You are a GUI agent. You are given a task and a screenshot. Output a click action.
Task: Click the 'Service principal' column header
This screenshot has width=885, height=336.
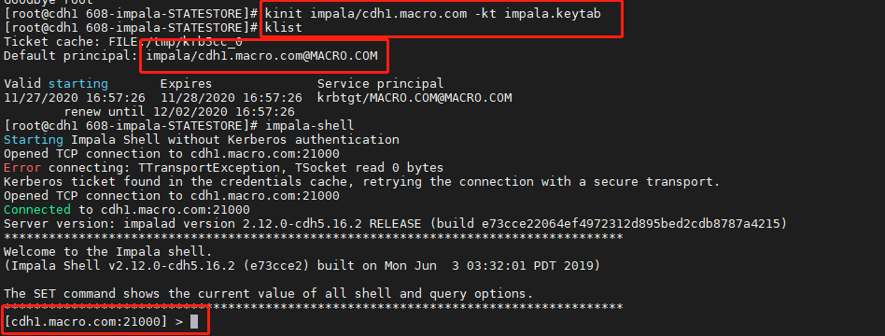click(380, 84)
